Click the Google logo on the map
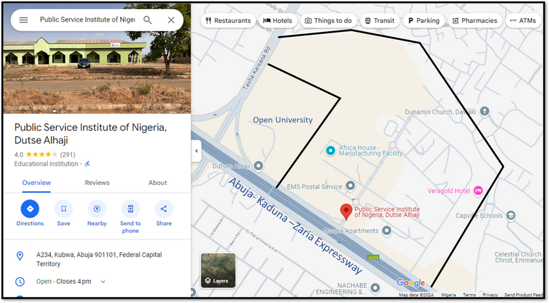The height and width of the screenshot is (303, 549). click(411, 282)
